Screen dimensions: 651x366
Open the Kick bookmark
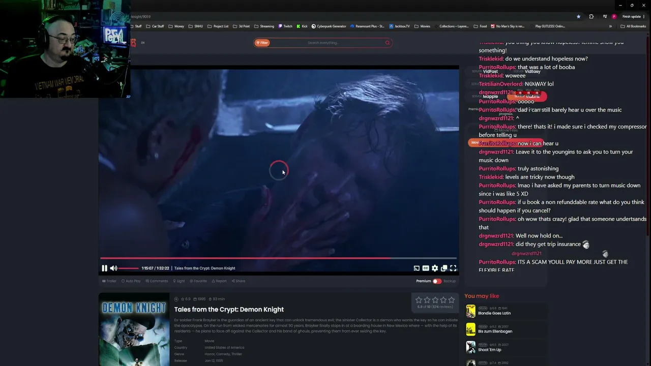302,26
